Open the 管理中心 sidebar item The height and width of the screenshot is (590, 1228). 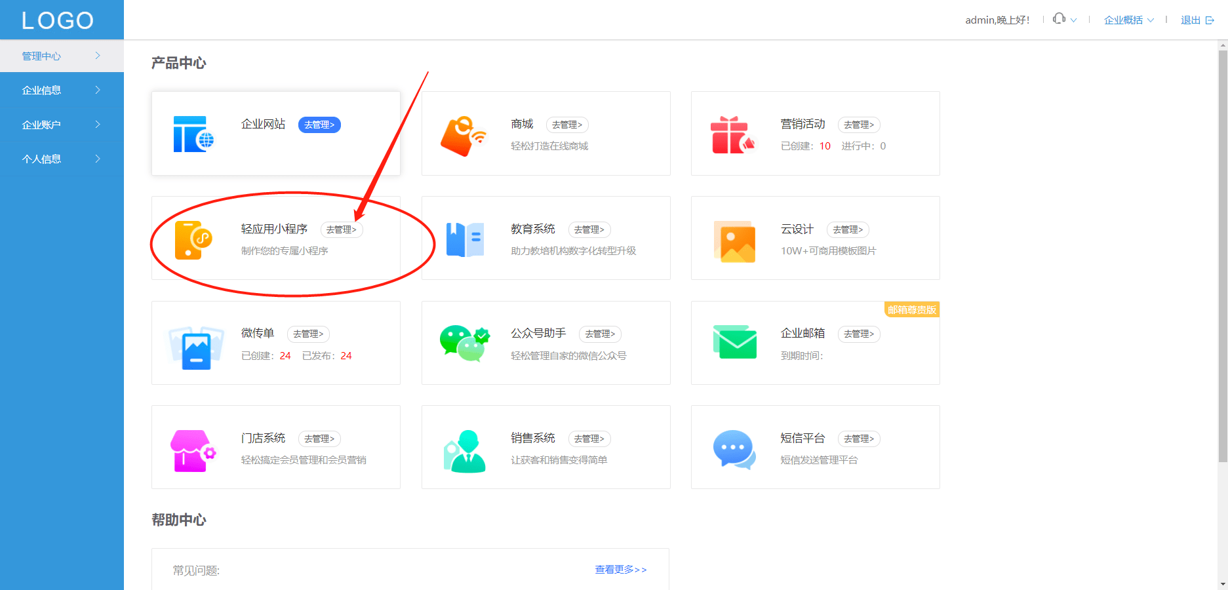tap(62, 56)
